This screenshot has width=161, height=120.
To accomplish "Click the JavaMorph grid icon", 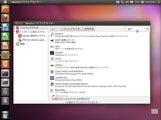I will [52, 78].
